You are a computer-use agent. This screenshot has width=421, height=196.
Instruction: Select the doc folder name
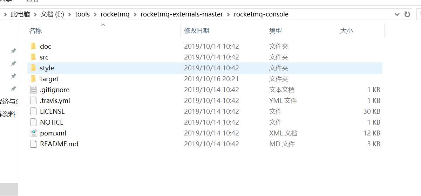[x=46, y=46]
